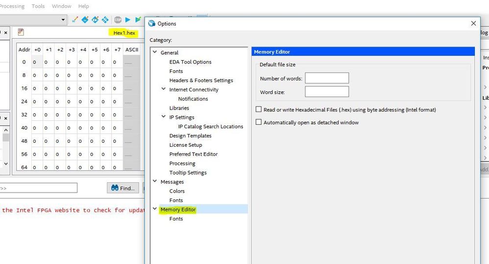This screenshot has width=489, height=264.
Task: Collapse the Internet Connectivity node
Action: 164,89
